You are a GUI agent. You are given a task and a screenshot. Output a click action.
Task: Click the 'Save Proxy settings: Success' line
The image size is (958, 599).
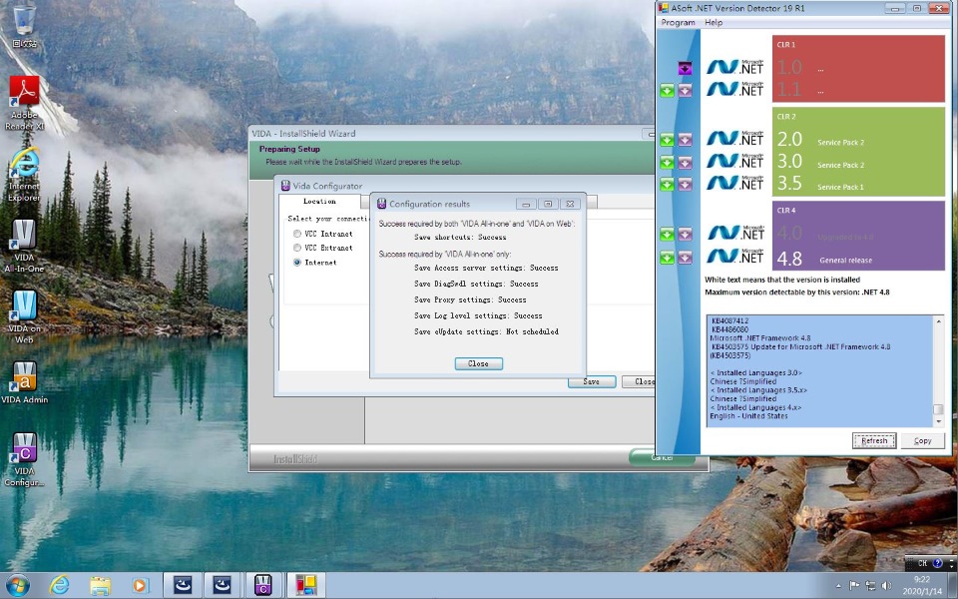470,299
